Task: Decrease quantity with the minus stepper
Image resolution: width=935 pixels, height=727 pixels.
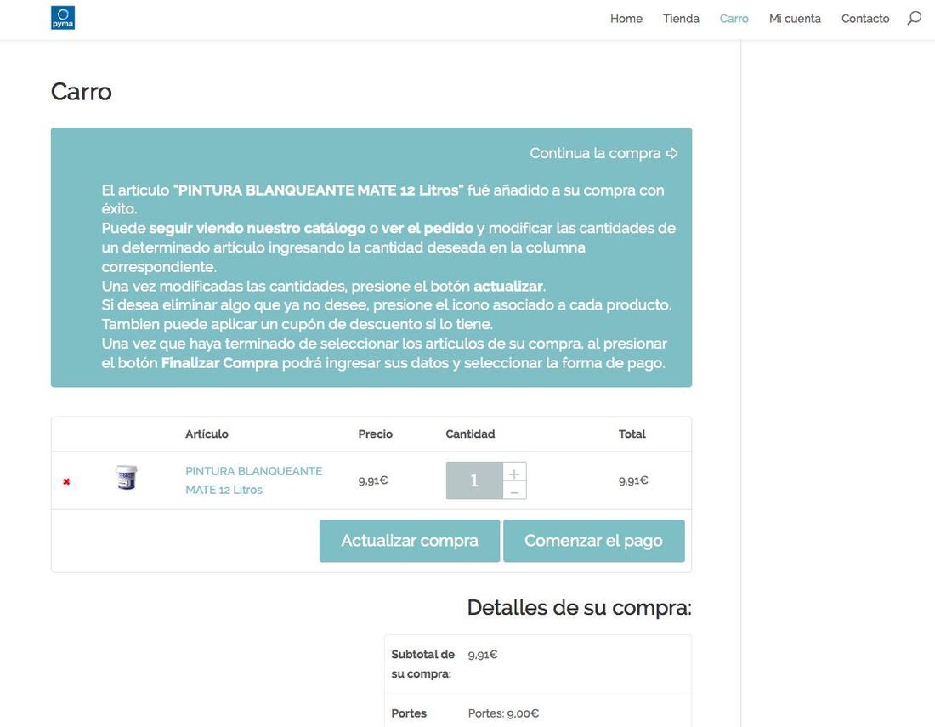Action: pyautogui.click(x=514, y=492)
